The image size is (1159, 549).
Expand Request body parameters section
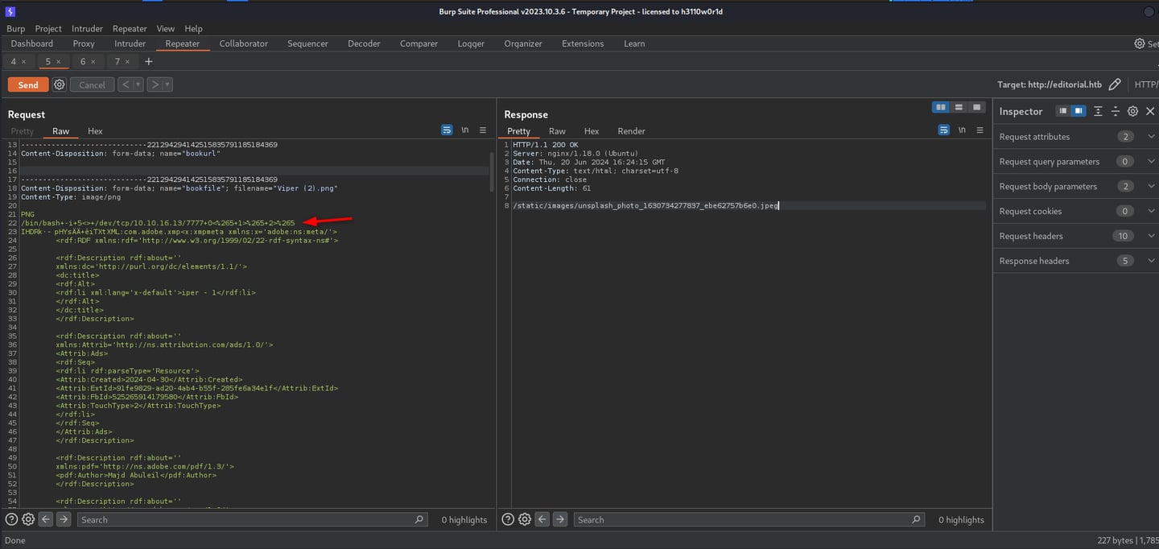(x=1151, y=186)
